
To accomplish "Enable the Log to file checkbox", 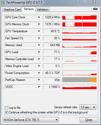I will coord(6,108).
